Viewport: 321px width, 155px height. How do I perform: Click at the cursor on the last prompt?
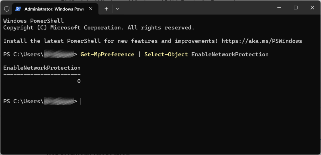tap(81, 101)
